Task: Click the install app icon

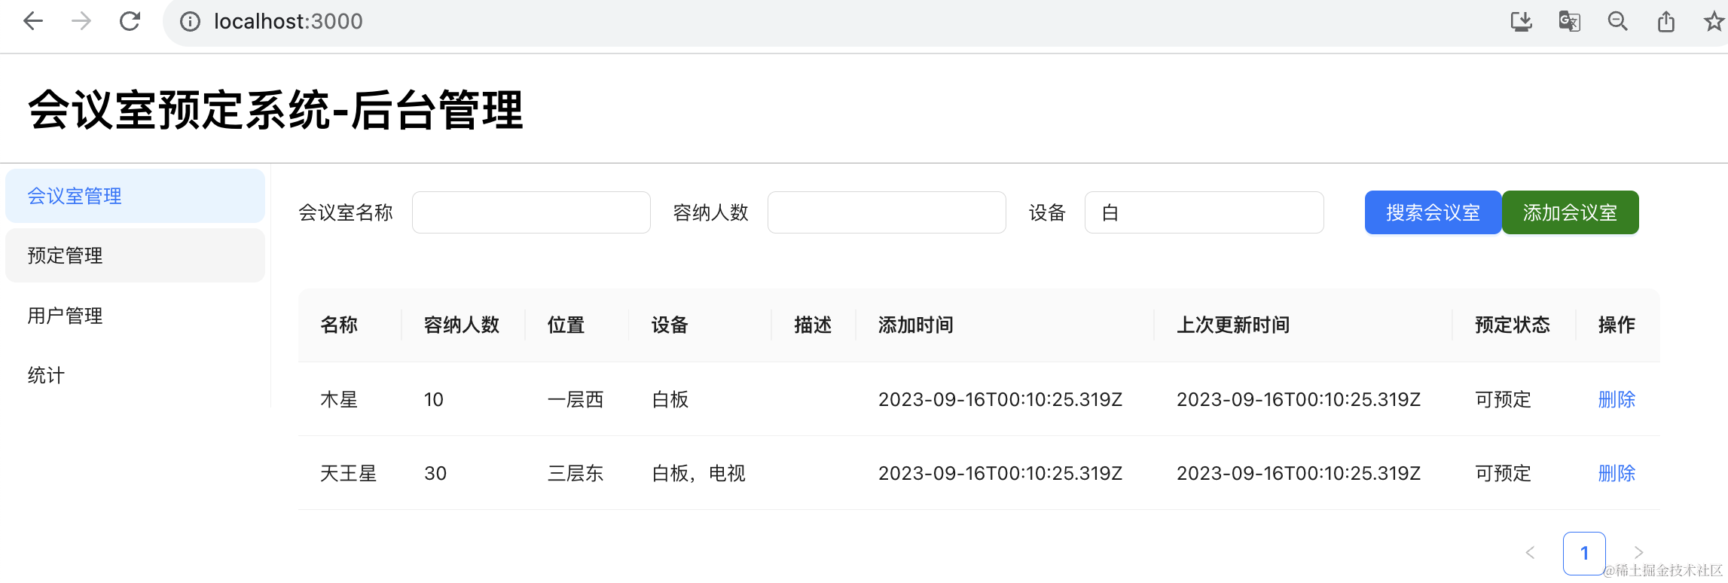Action: [1521, 21]
